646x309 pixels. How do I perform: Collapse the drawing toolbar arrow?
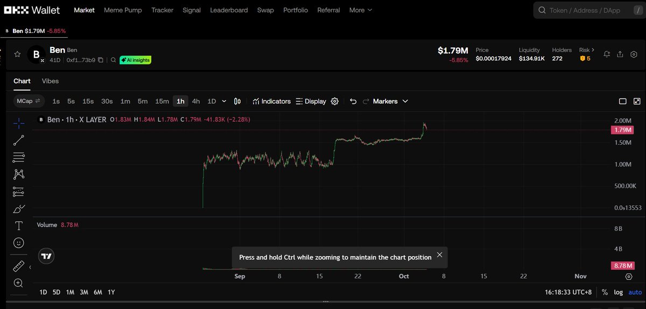click(x=30, y=267)
